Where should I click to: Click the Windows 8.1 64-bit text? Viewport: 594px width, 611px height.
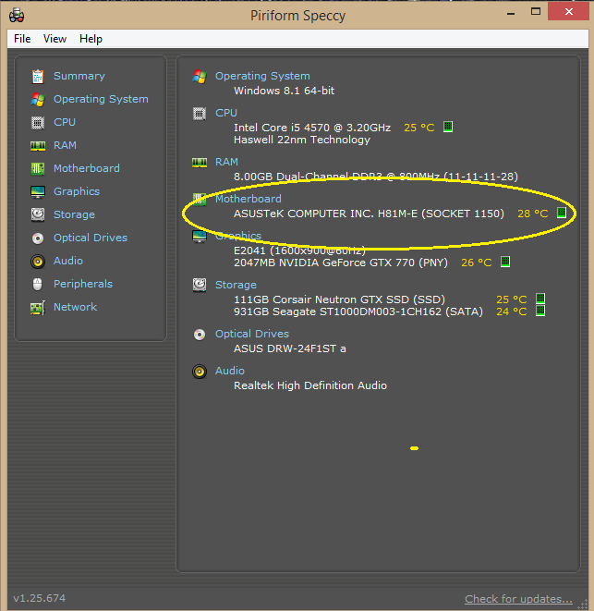[x=284, y=91]
